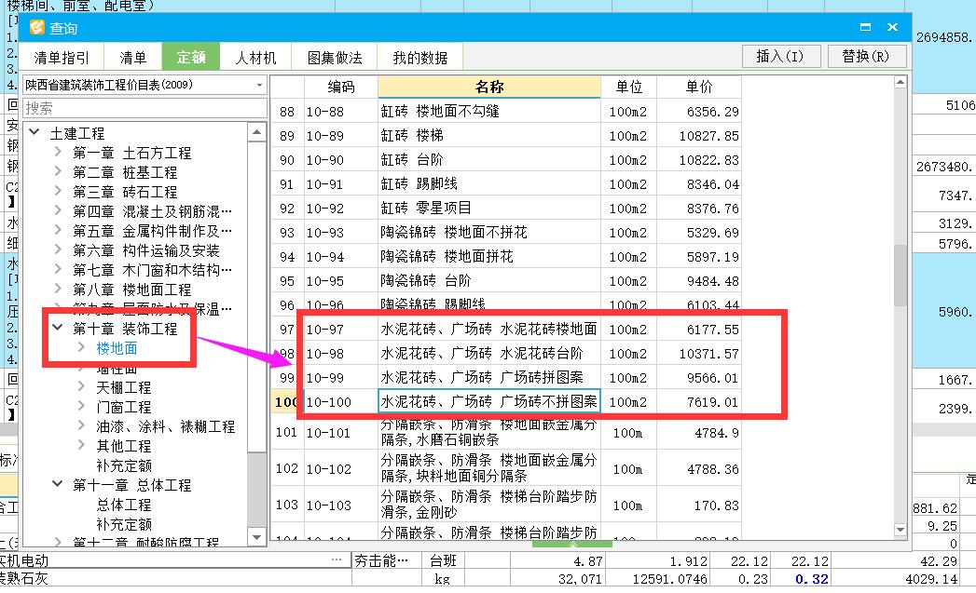Select row 10-89 缸砖 楼梯
This screenshot has width=976, height=593.
(x=506, y=136)
